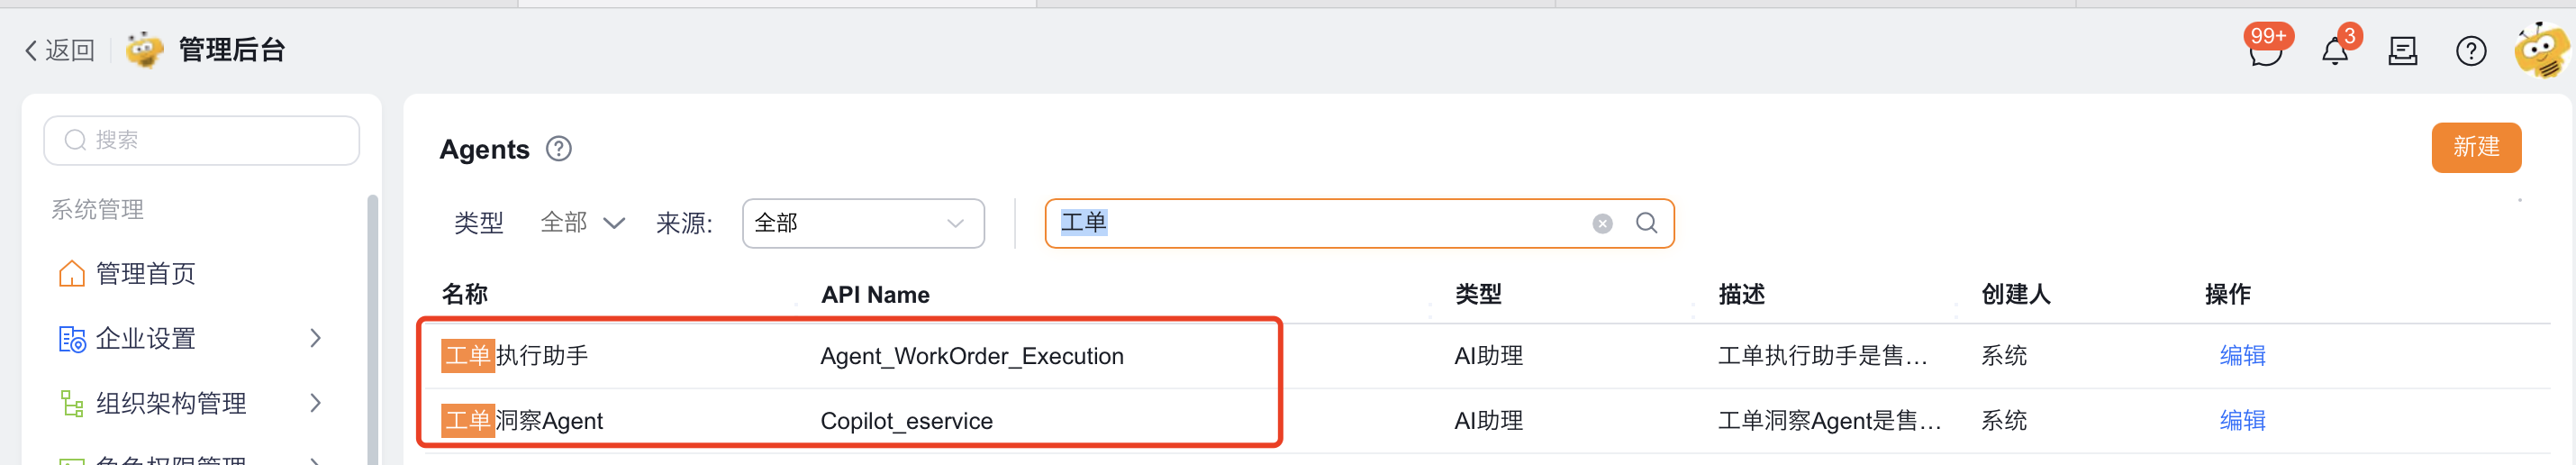The image size is (2576, 465).
Task: Click the sidebar vertical scrollbar
Action: coord(373,330)
